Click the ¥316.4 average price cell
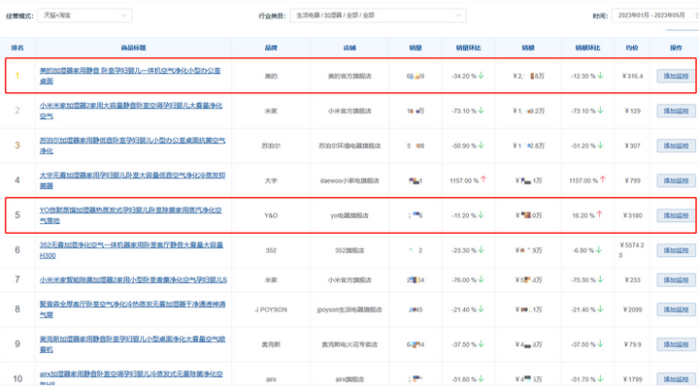Screen dimensions: 699x390 [x=633, y=76]
